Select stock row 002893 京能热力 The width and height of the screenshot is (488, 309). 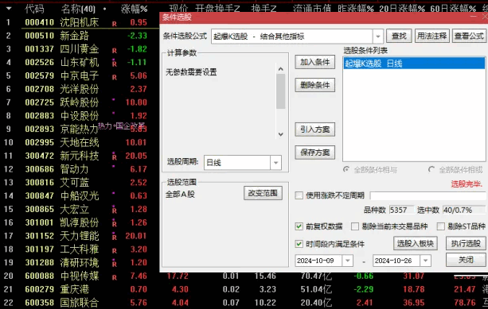80,129
